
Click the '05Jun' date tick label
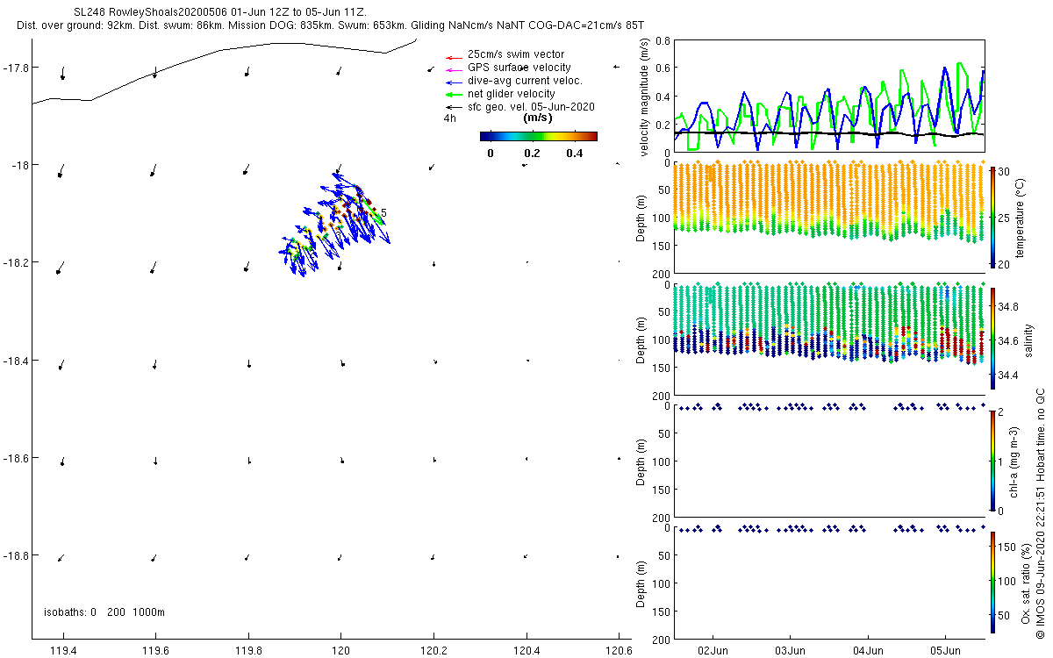[x=946, y=650]
